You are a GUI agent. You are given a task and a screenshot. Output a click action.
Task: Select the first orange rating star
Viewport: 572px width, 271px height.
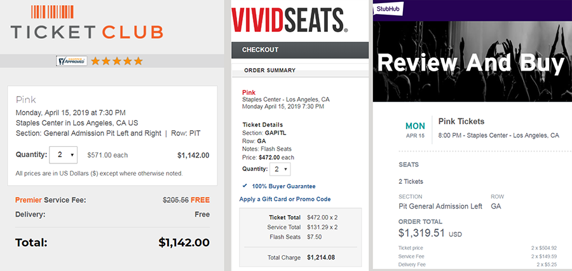[x=96, y=61]
